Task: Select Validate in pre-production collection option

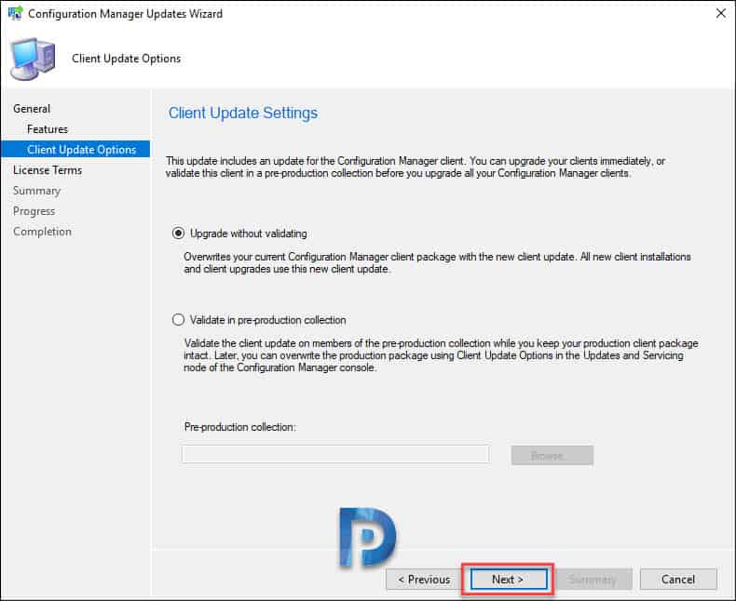Action: tap(259, 320)
